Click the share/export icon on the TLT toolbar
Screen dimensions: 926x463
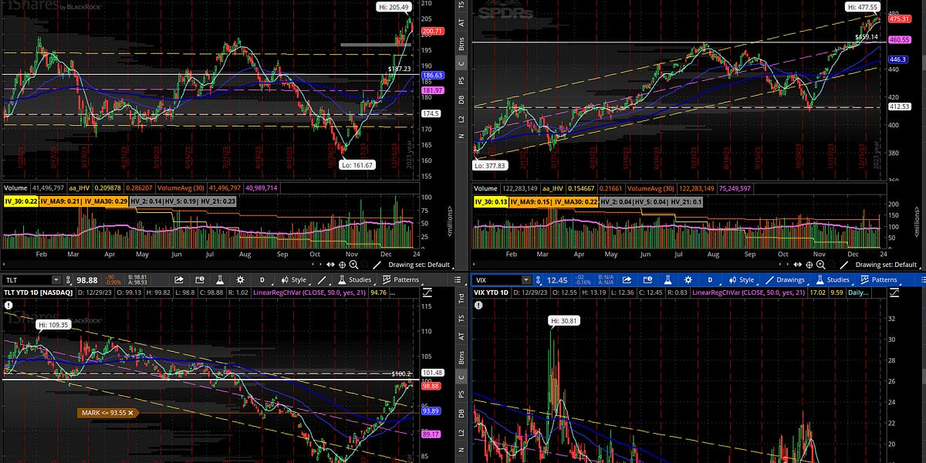tap(179, 279)
